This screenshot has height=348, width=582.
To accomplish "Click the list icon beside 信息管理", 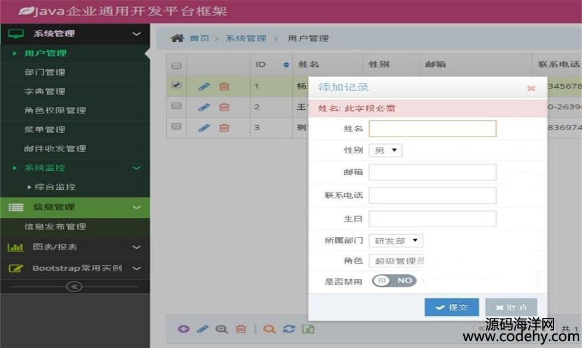I will point(16,207).
